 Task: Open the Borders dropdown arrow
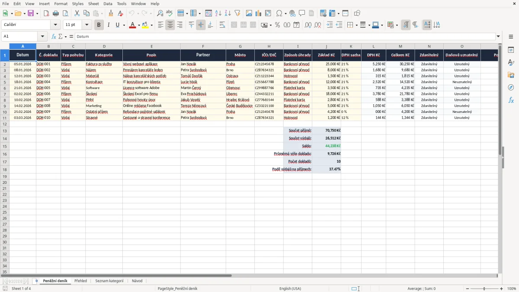[356, 25]
